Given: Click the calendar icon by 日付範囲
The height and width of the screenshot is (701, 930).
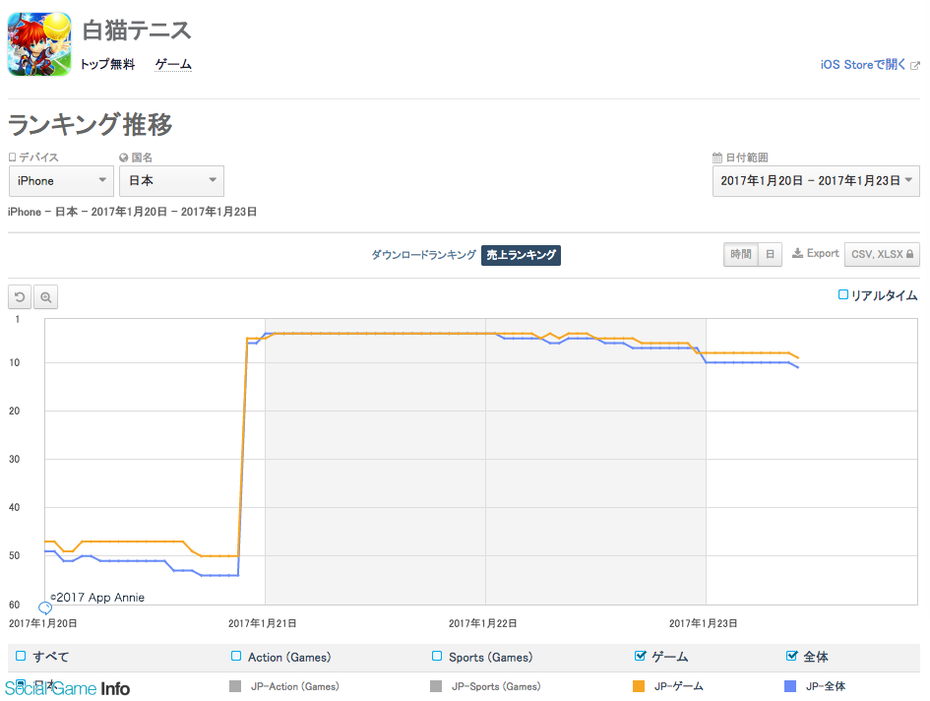Looking at the screenshot, I should pos(717,158).
